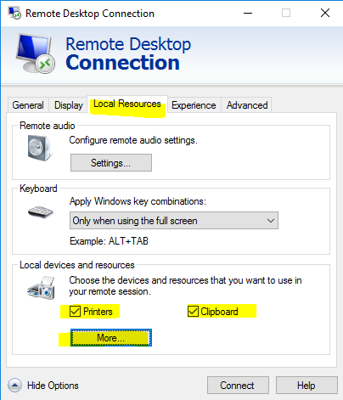
Task: Click the remote audio speaker icon
Action: 40,148
